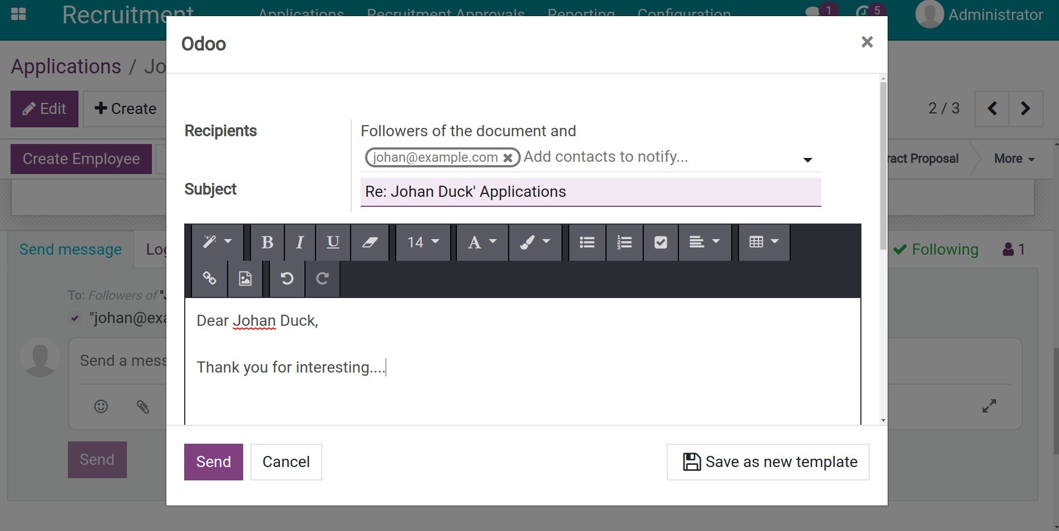This screenshot has width=1059, height=531.
Task: Insert a numbered ordered list
Action: (624, 242)
